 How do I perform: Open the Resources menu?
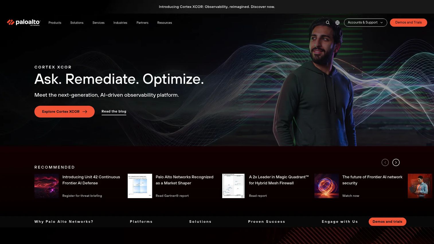(165, 23)
